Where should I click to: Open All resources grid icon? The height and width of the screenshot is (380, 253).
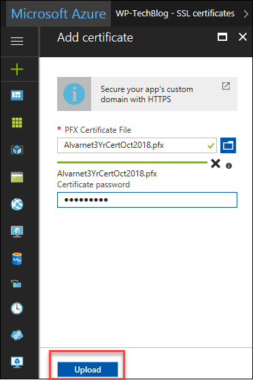click(x=17, y=123)
